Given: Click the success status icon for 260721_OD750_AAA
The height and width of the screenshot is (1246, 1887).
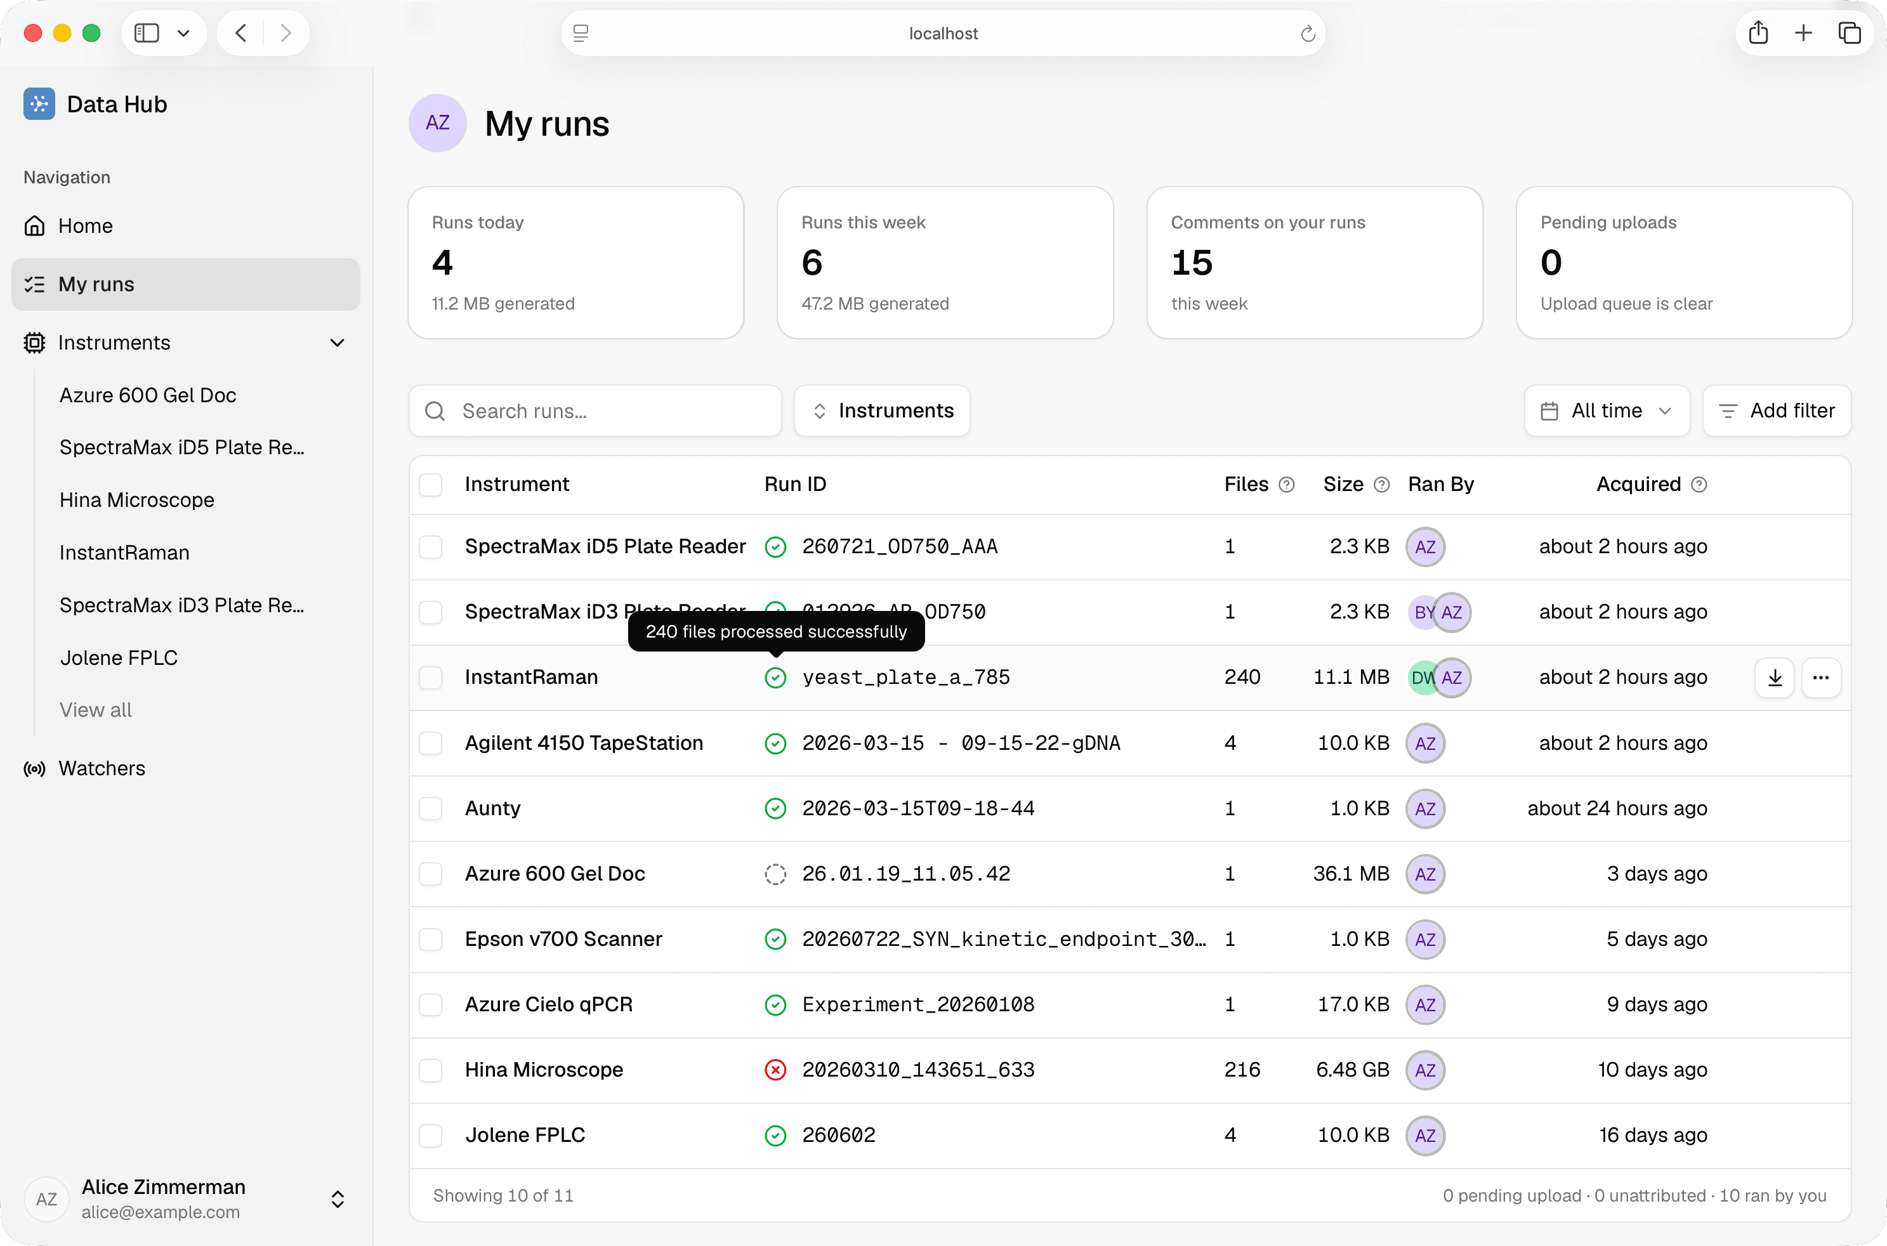Looking at the screenshot, I should tap(775, 547).
